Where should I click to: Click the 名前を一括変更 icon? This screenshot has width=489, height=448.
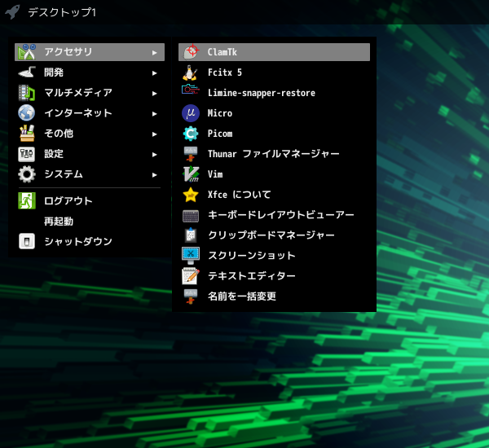tap(191, 296)
